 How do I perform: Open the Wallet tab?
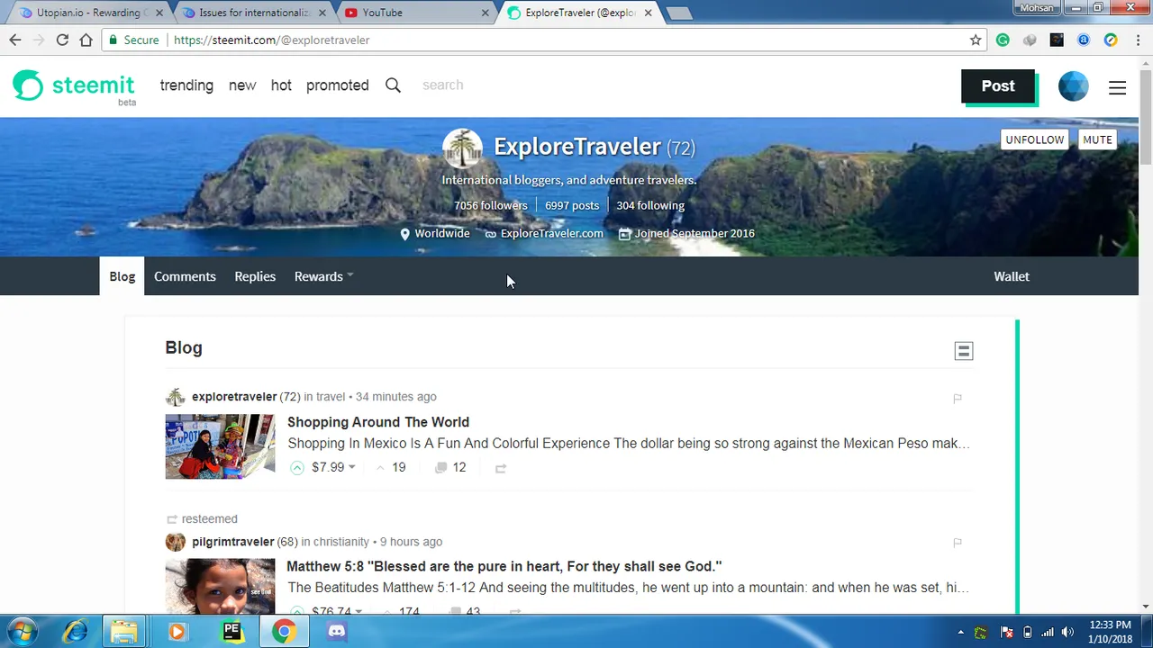pyautogui.click(x=1012, y=276)
